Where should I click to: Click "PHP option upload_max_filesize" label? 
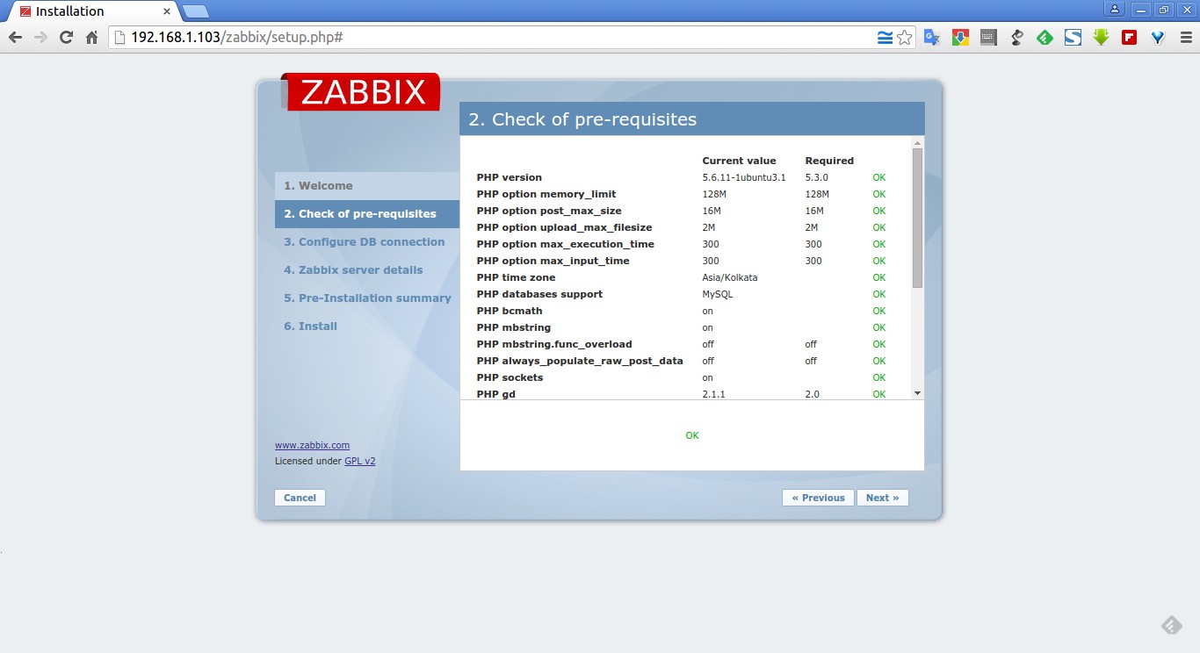point(565,227)
